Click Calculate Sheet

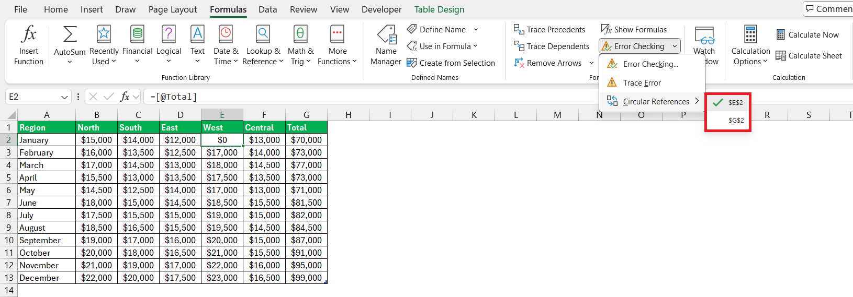tap(809, 55)
